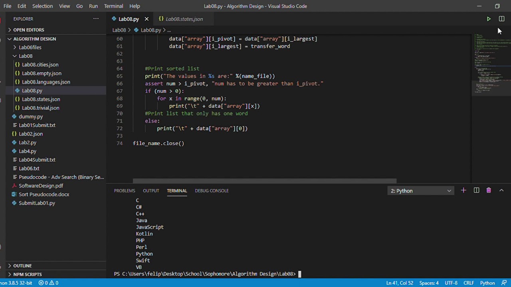Image resolution: width=511 pixels, height=287 pixels.
Task: Change indentation via Spaces: 4
Action: (x=429, y=283)
